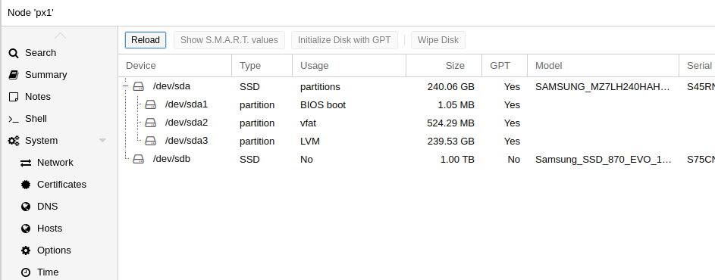Screen dimensions: 715x280
Task: Click the Node 'px1' title text
Action: 30,13
